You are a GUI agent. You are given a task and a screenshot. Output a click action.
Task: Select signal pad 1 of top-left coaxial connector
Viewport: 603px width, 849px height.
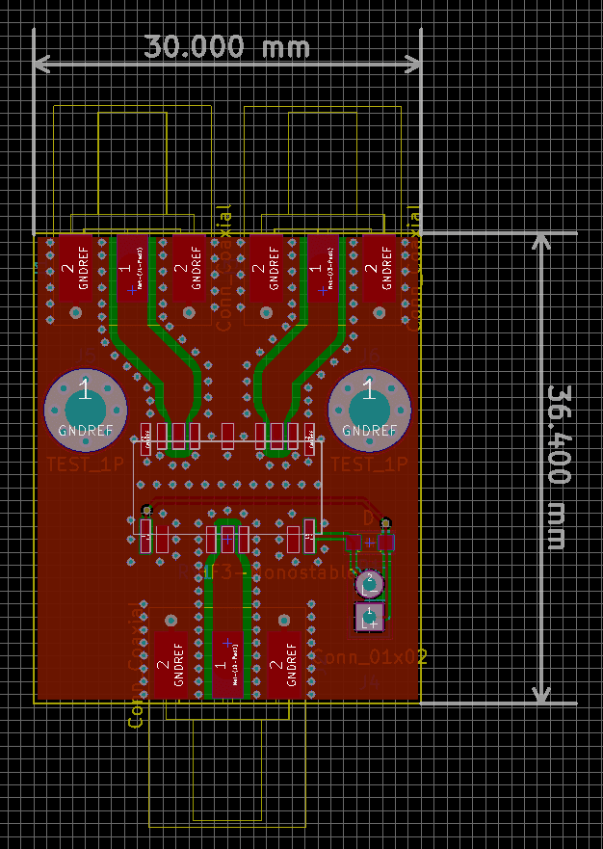(132, 268)
